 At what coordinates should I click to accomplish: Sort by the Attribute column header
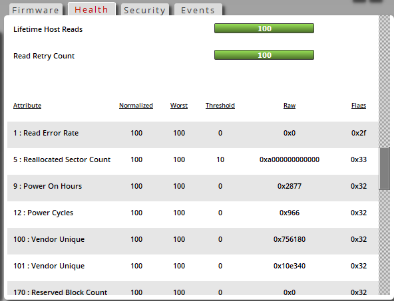point(27,106)
